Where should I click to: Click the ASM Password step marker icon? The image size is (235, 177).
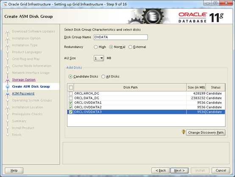8,94
